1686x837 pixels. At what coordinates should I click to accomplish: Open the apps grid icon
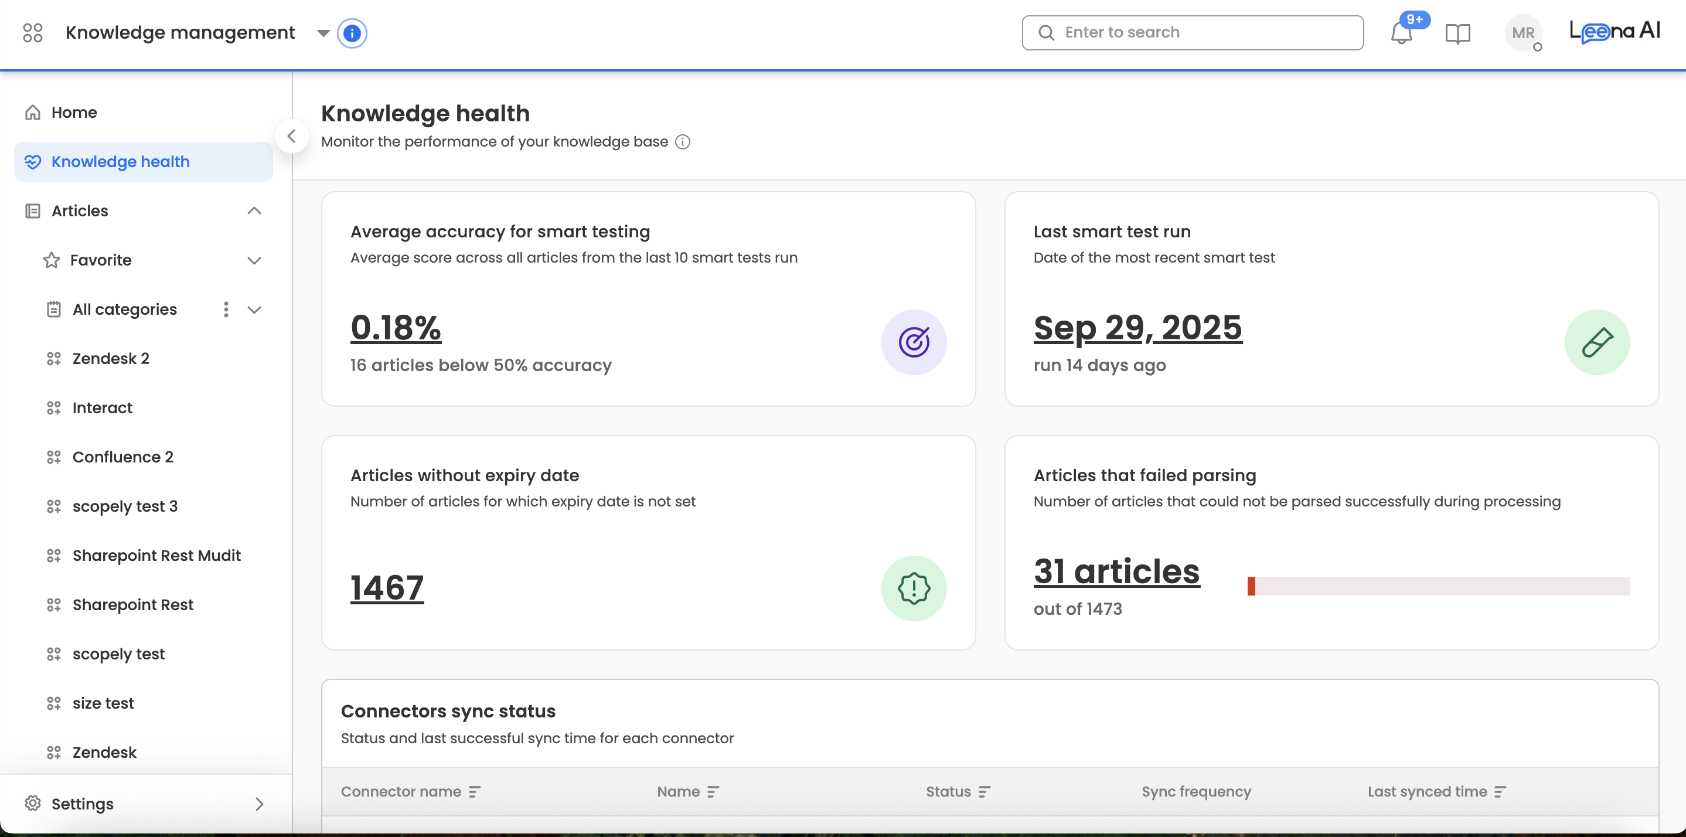(x=32, y=33)
